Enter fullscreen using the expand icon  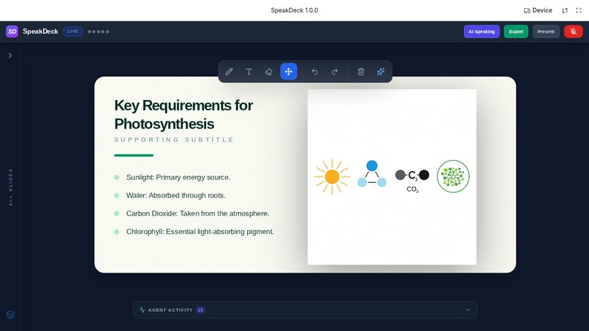[x=579, y=10]
